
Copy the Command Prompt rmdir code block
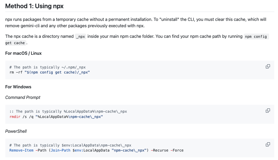[268, 111]
